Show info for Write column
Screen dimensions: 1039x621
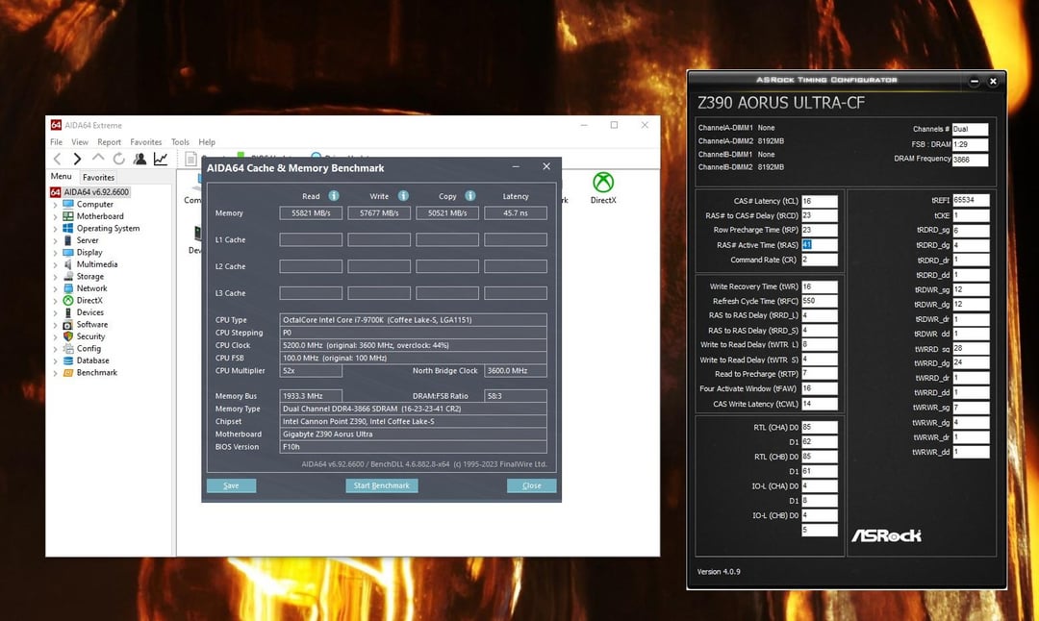(403, 196)
